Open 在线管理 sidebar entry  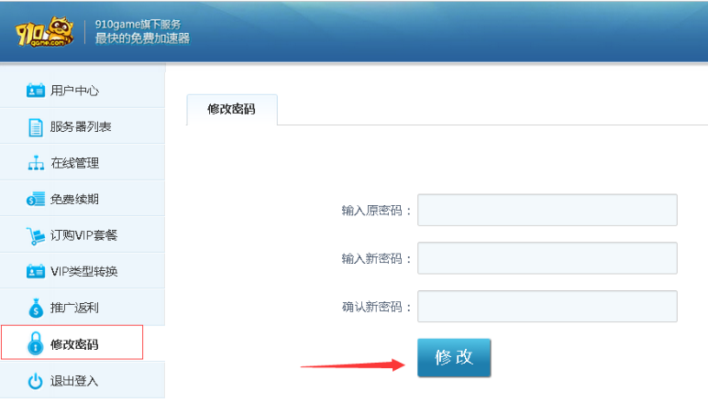point(74,163)
